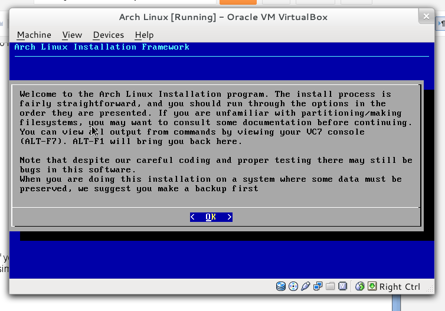Click the 'Note that despite our careful' line
Viewport: 445px width, 311px height.
[x=216, y=161]
